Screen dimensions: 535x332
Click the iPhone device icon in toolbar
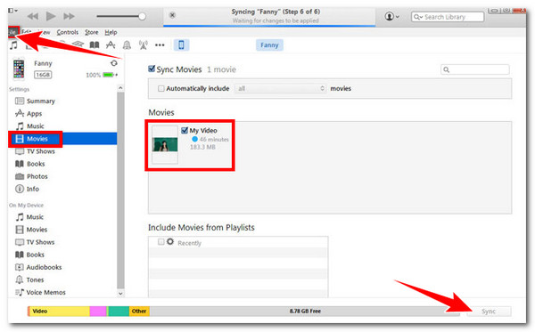[181, 45]
